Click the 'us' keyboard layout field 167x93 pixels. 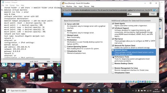(133, 14)
